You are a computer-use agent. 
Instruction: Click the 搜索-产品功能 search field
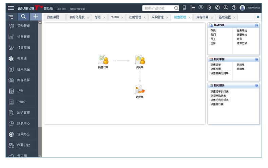[159, 8]
